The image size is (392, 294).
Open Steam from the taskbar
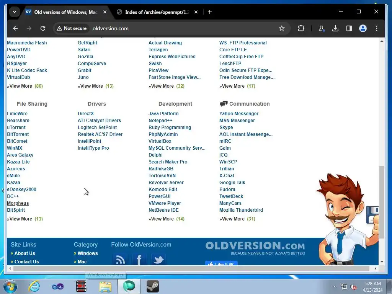tap(152, 286)
